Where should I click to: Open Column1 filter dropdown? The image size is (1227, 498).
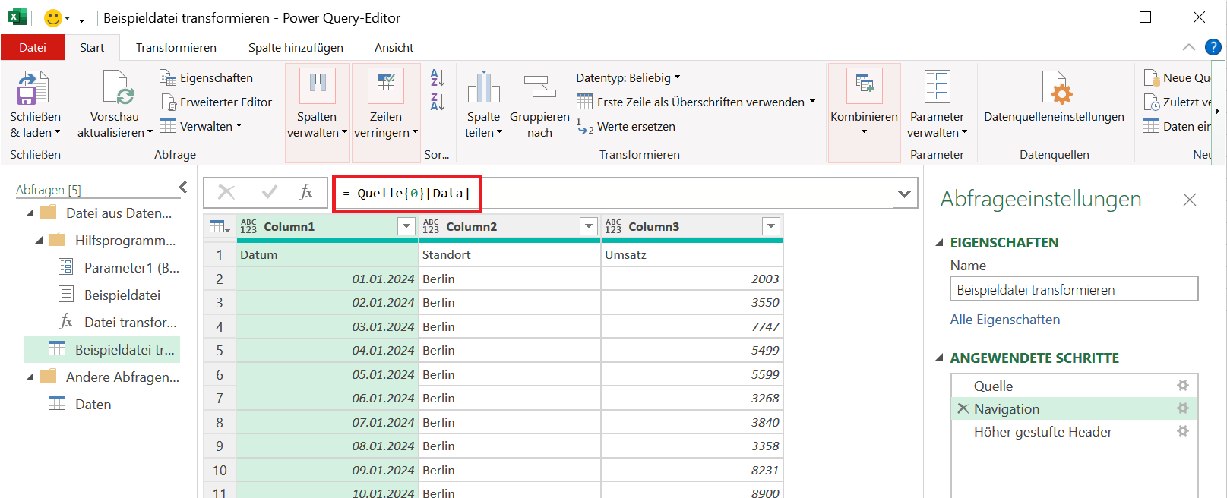click(x=406, y=226)
